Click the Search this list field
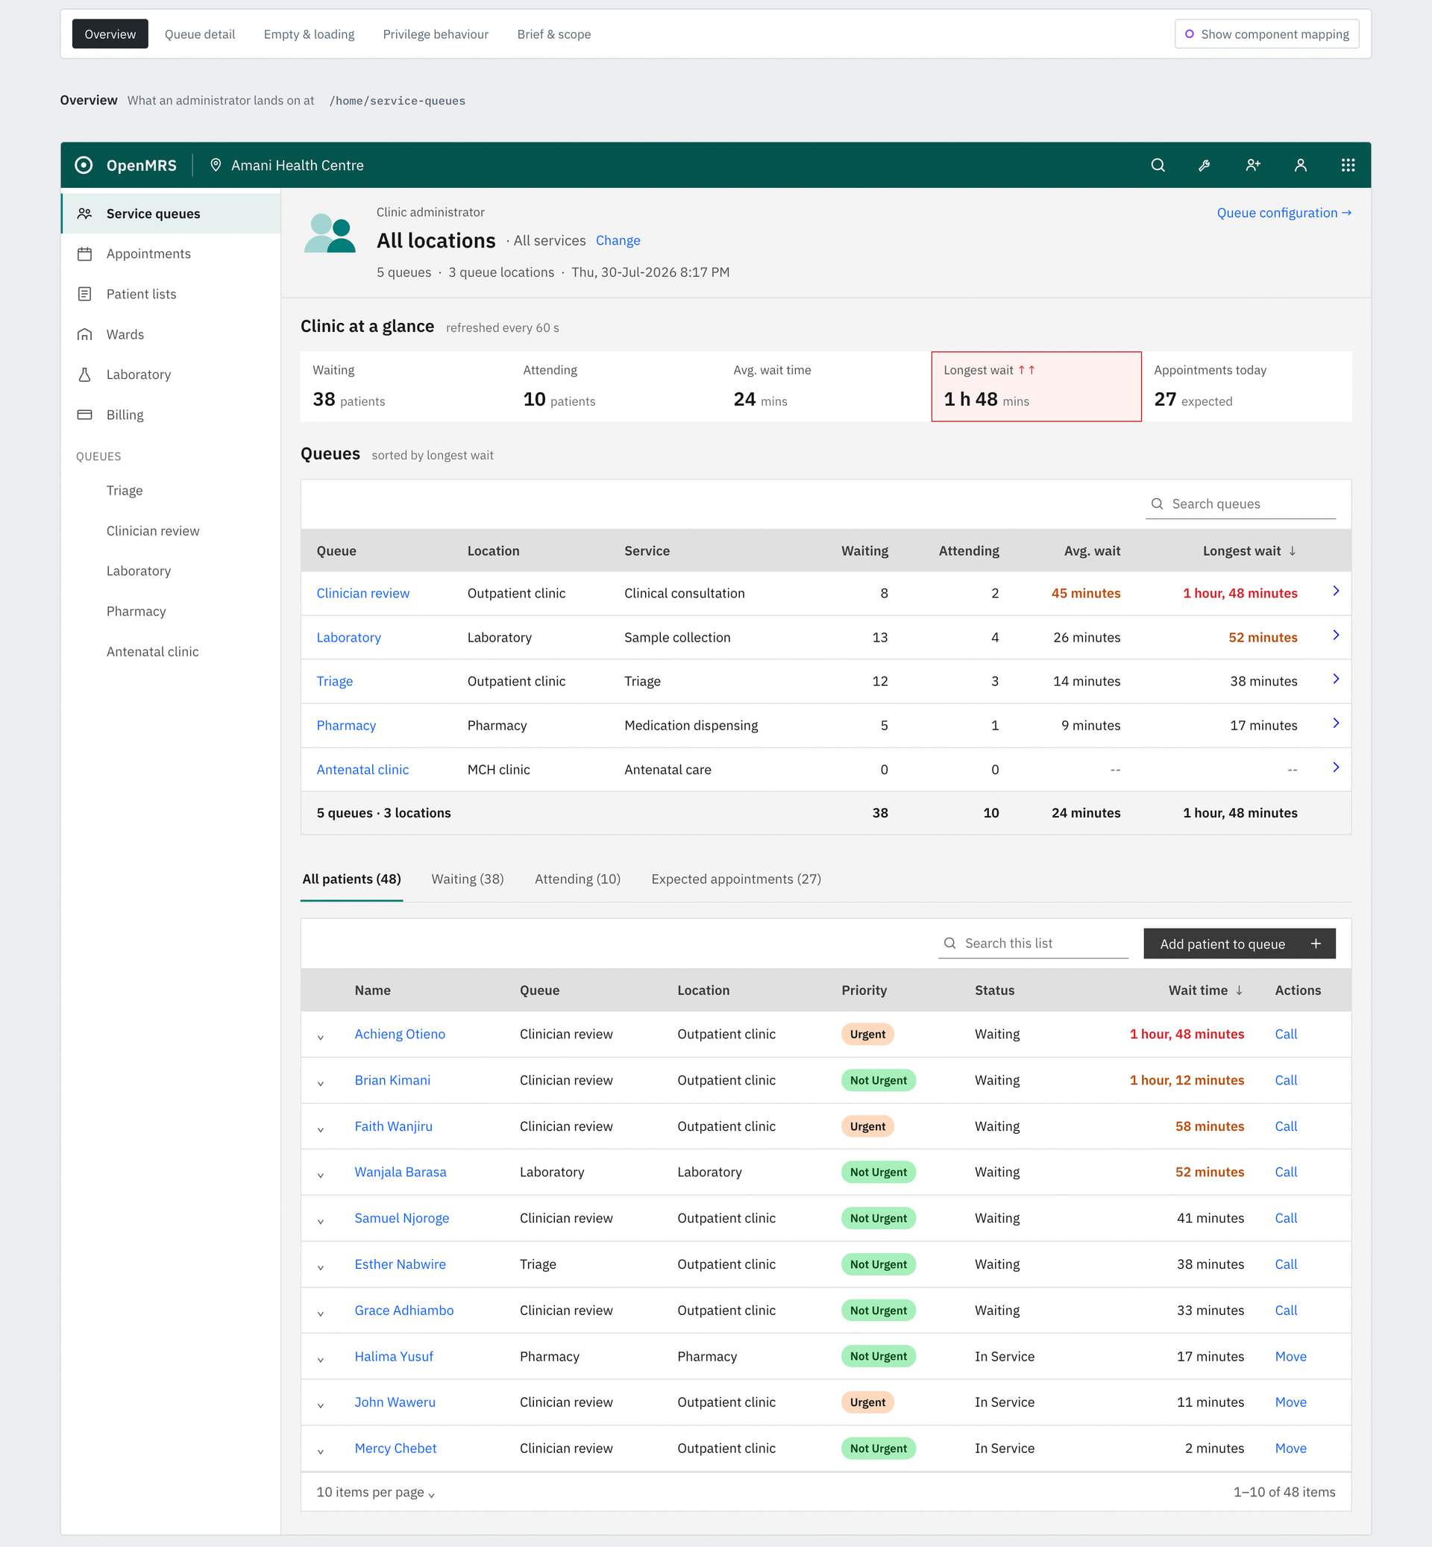This screenshot has height=1547, width=1432. pos(1033,944)
